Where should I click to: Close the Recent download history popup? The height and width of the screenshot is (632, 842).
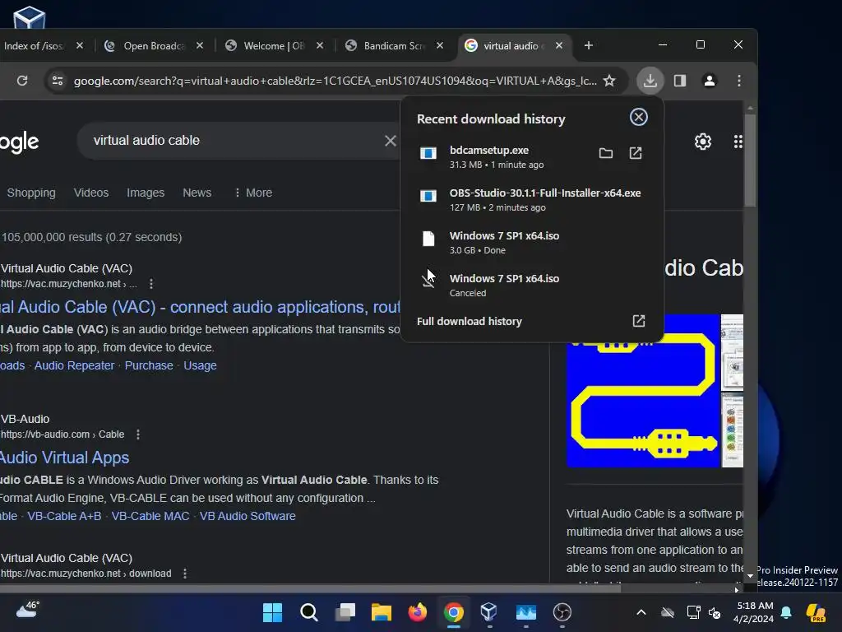click(x=638, y=117)
